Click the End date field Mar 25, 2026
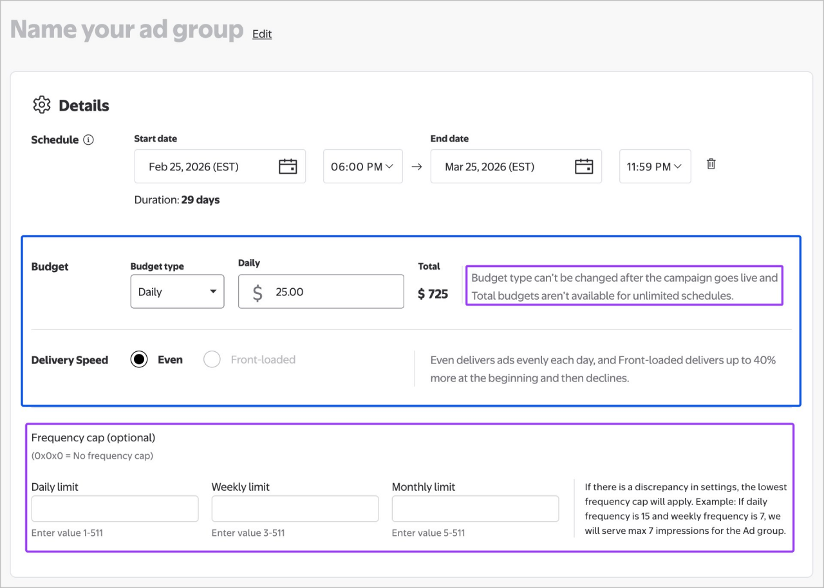Screen dimensions: 824x588 (516, 167)
